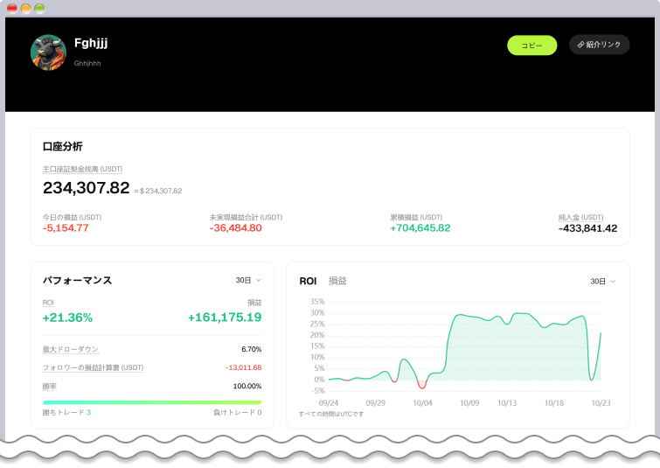The width and height of the screenshot is (660, 468).
Task: Click the red close window button
Action: point(12,9)
